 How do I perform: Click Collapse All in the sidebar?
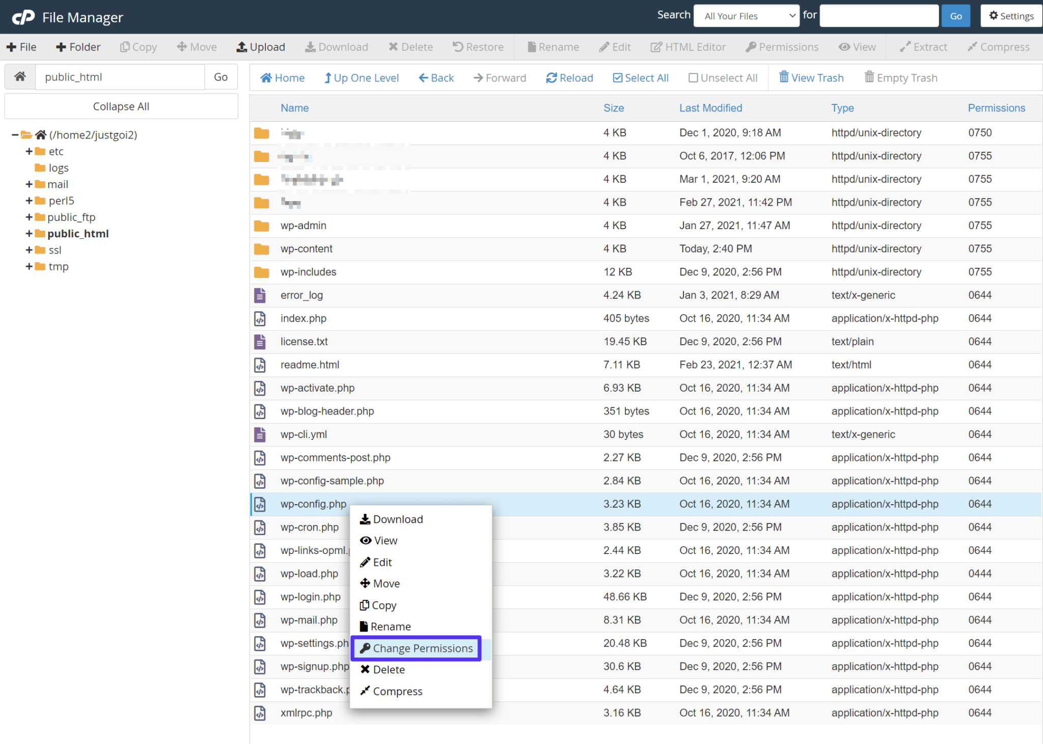(121, 106)
